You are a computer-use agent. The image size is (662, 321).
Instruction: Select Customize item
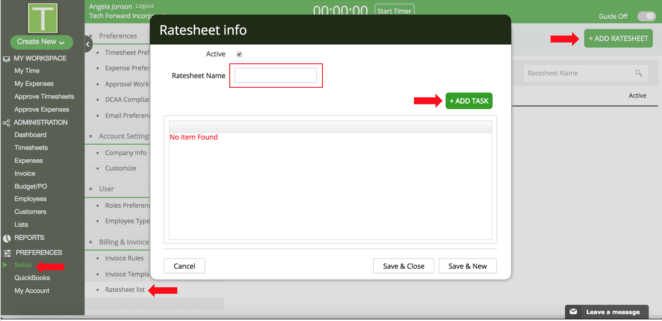[120, 168]
